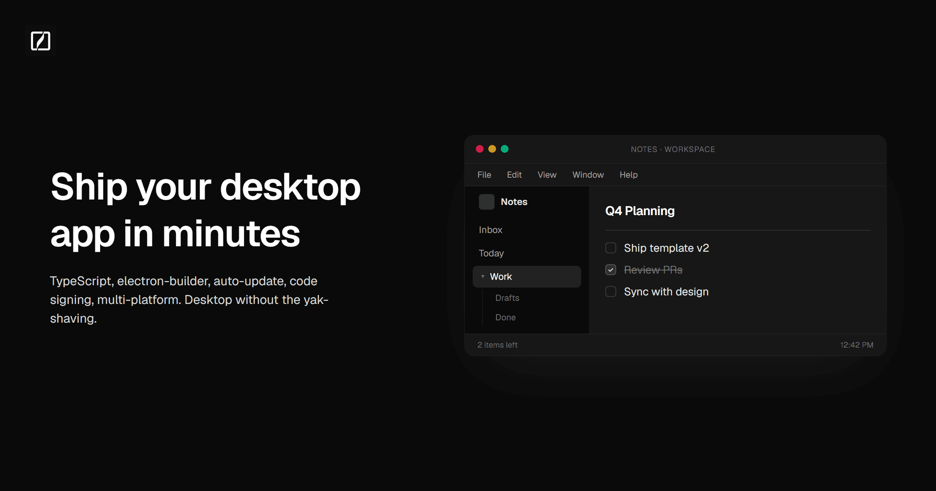Open the Window menu
Image resolution: width=936 pixels, height=491 pixels.
click(x=588, y=175)
